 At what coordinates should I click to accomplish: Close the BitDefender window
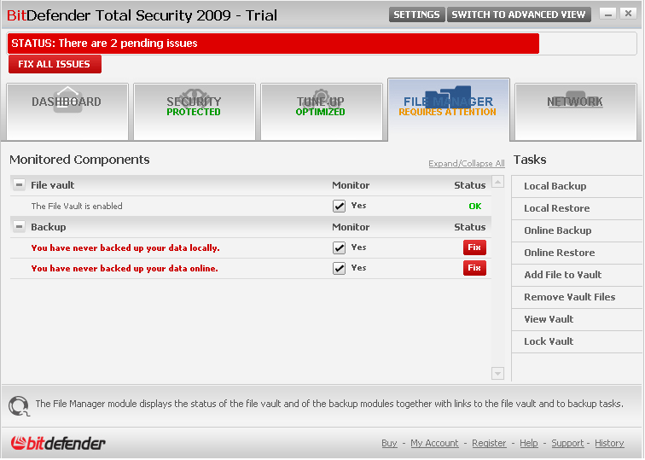coord(629,14)
